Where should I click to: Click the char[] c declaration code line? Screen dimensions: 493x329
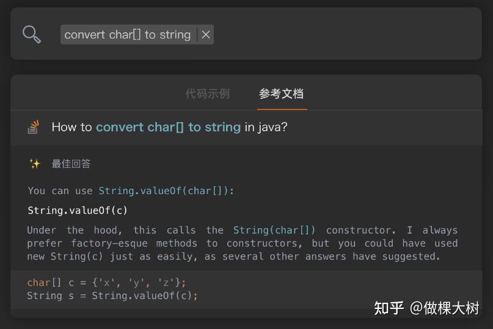click(x=106, y=283)
